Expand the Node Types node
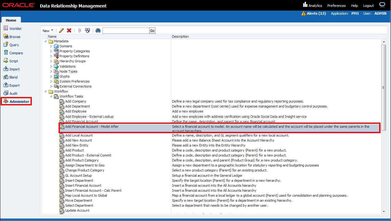391x221 pixels. point(51,71)
